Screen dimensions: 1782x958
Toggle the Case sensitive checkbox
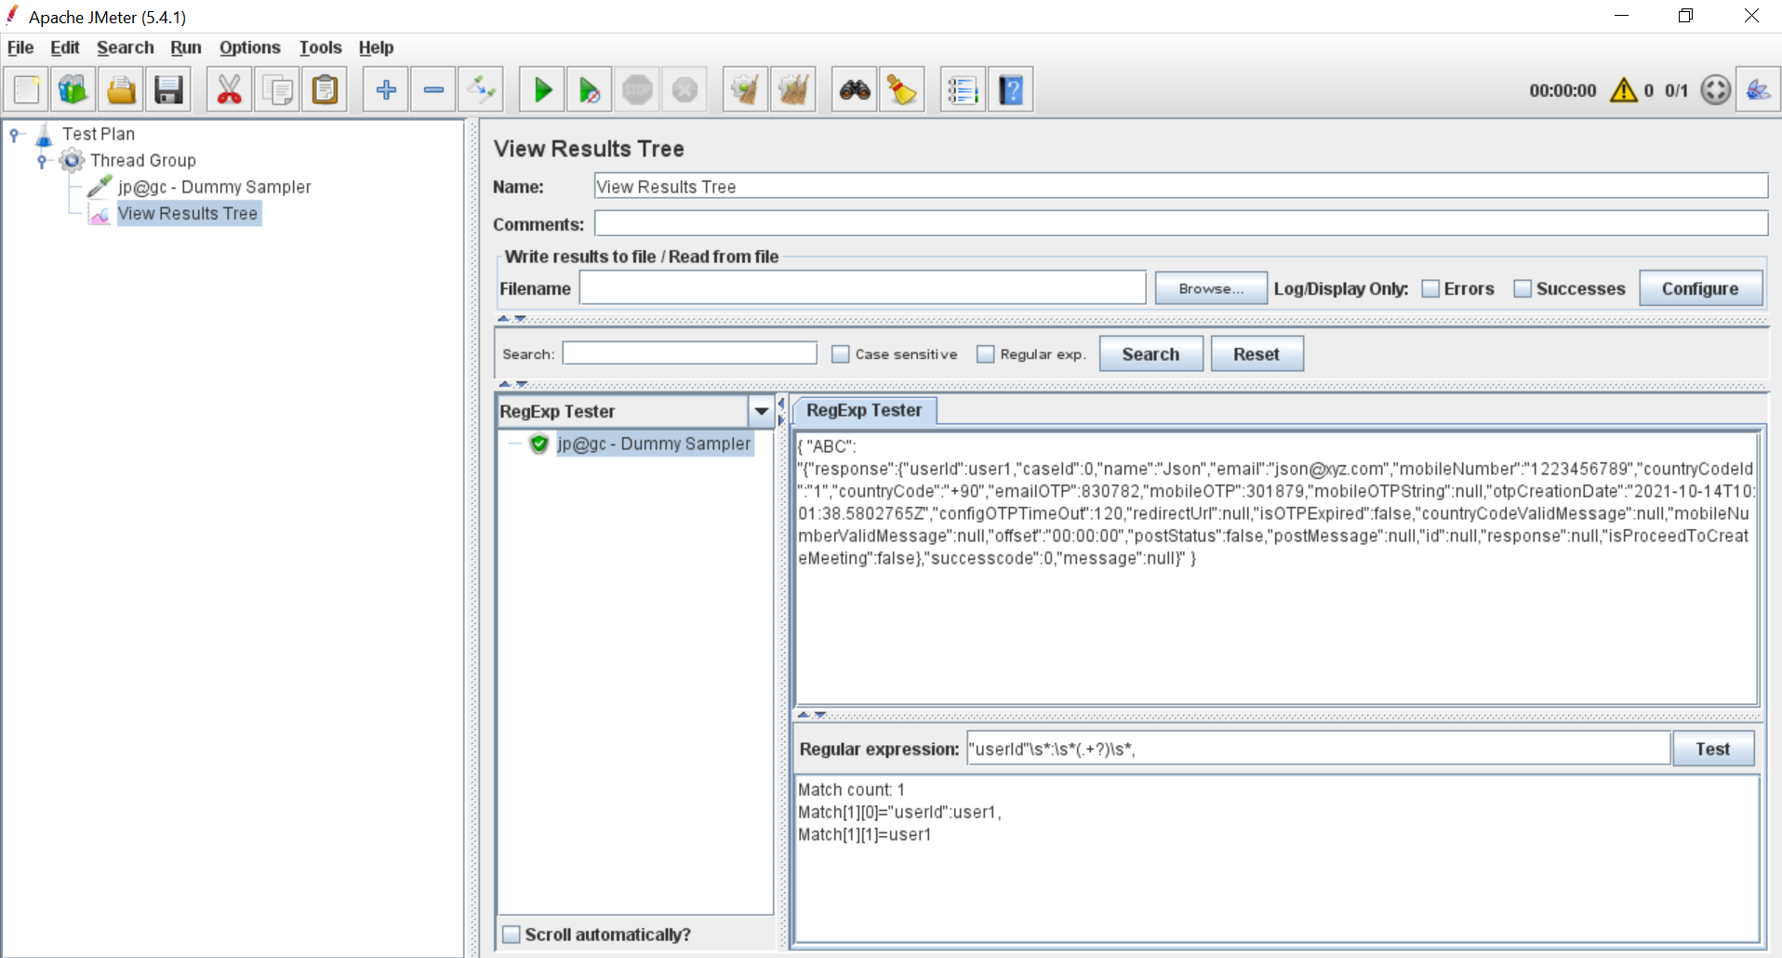[x=841, y=354]
